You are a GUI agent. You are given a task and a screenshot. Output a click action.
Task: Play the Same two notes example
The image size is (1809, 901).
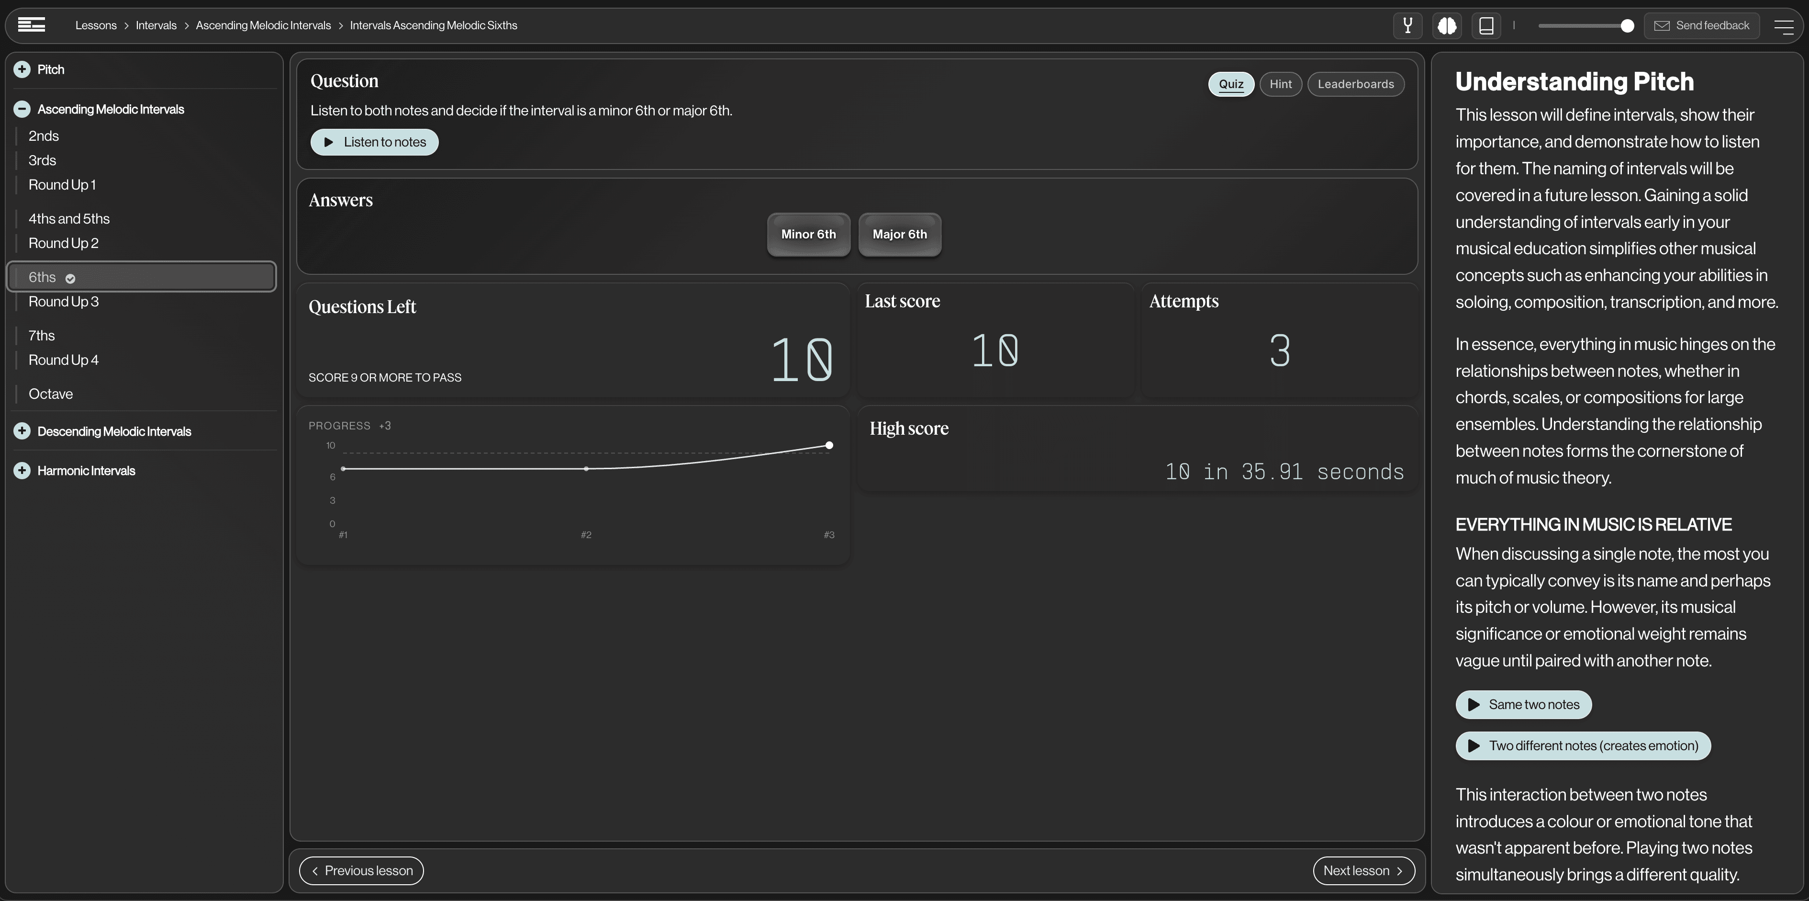click(1523, 704)
